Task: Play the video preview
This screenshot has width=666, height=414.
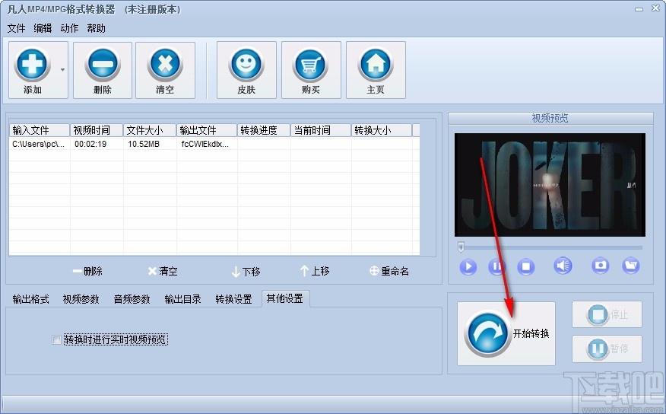Action: point(468,266)
